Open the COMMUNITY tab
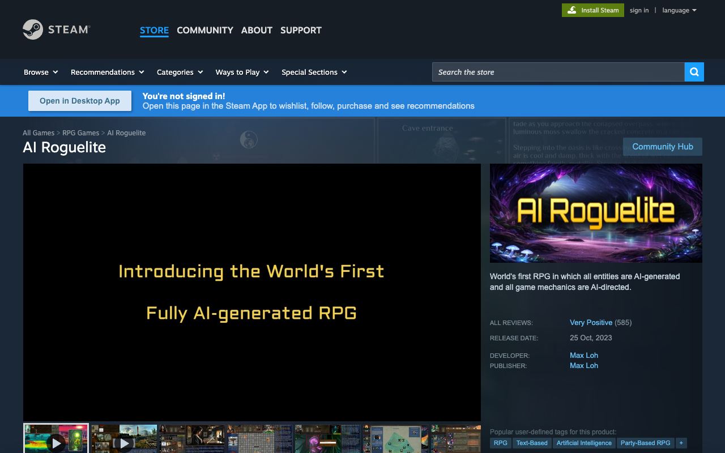725x453 pixels. coord(205,30)
